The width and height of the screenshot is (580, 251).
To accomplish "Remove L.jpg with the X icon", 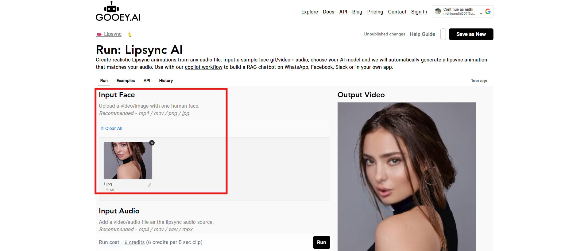I will tap(152, 143).
